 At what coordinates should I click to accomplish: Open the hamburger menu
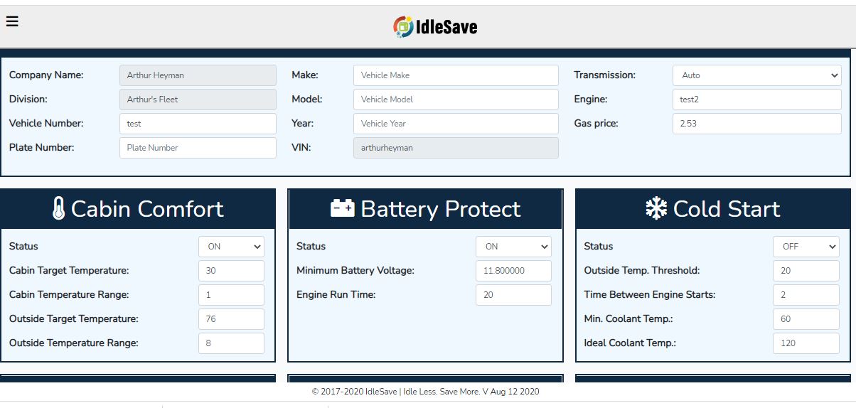(12, 21)
